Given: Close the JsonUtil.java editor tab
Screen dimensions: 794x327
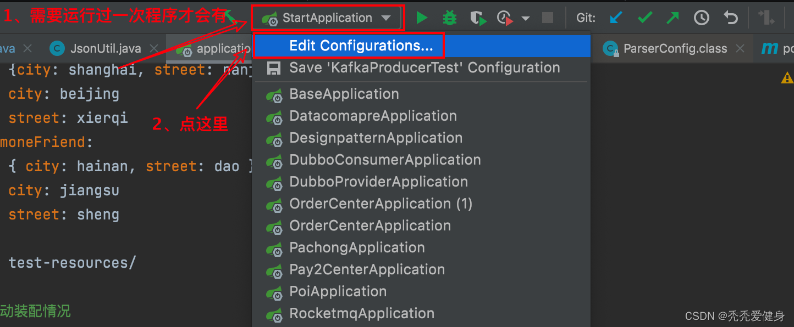Looking at the screenshot, I should pyautogui.click(x=153, y=48).
